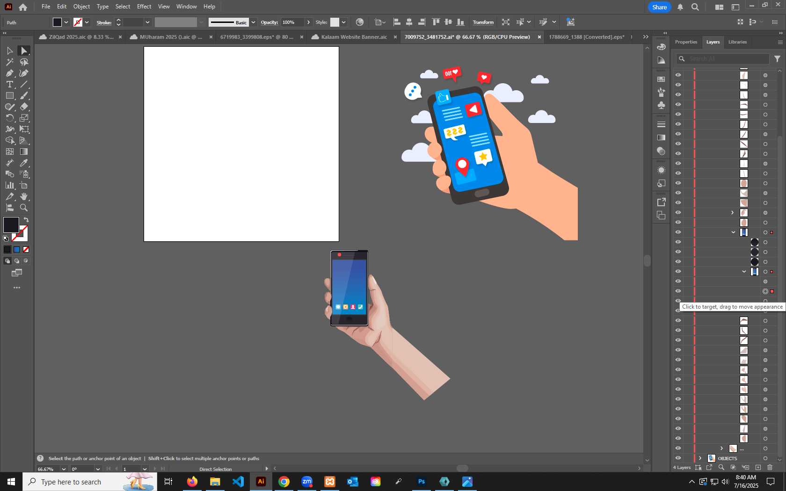Open the Basic brush definition dropdown
Viewport: 786px width, 491px height.
click(253, 22)
